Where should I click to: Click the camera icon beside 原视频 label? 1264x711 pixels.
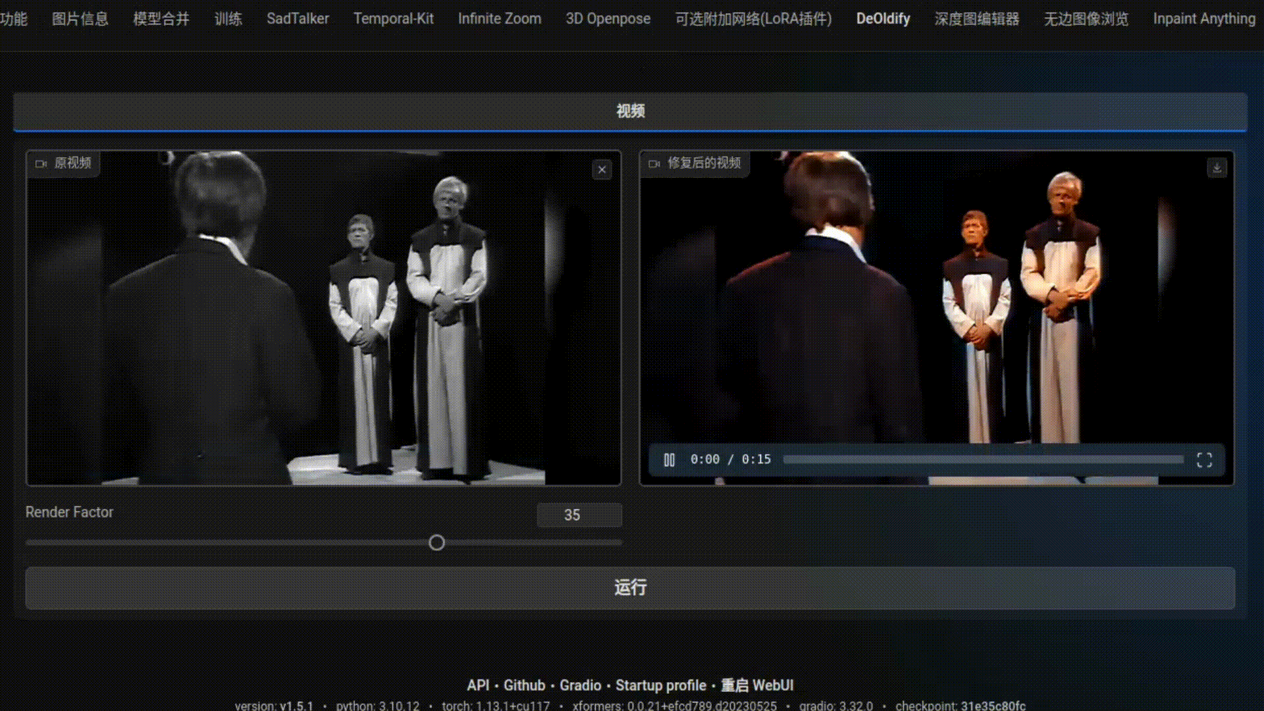click(41, 164)
